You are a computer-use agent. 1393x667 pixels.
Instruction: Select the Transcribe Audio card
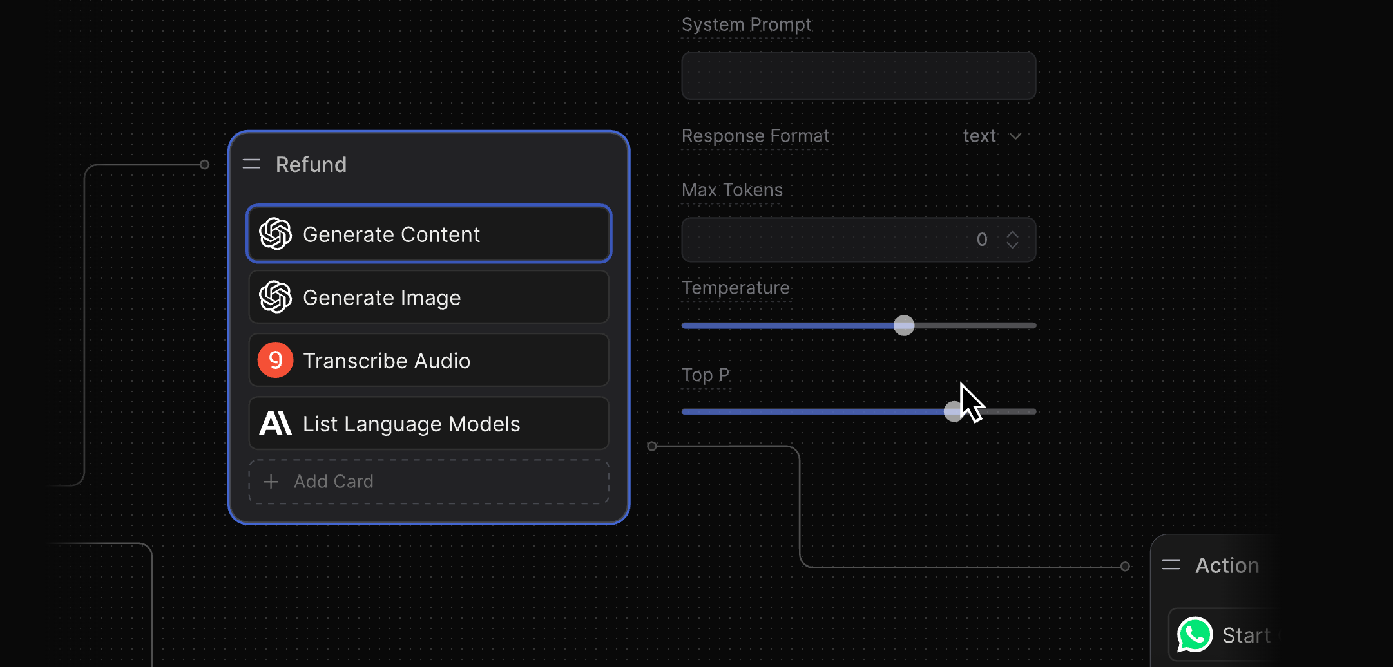coord(428,360)
